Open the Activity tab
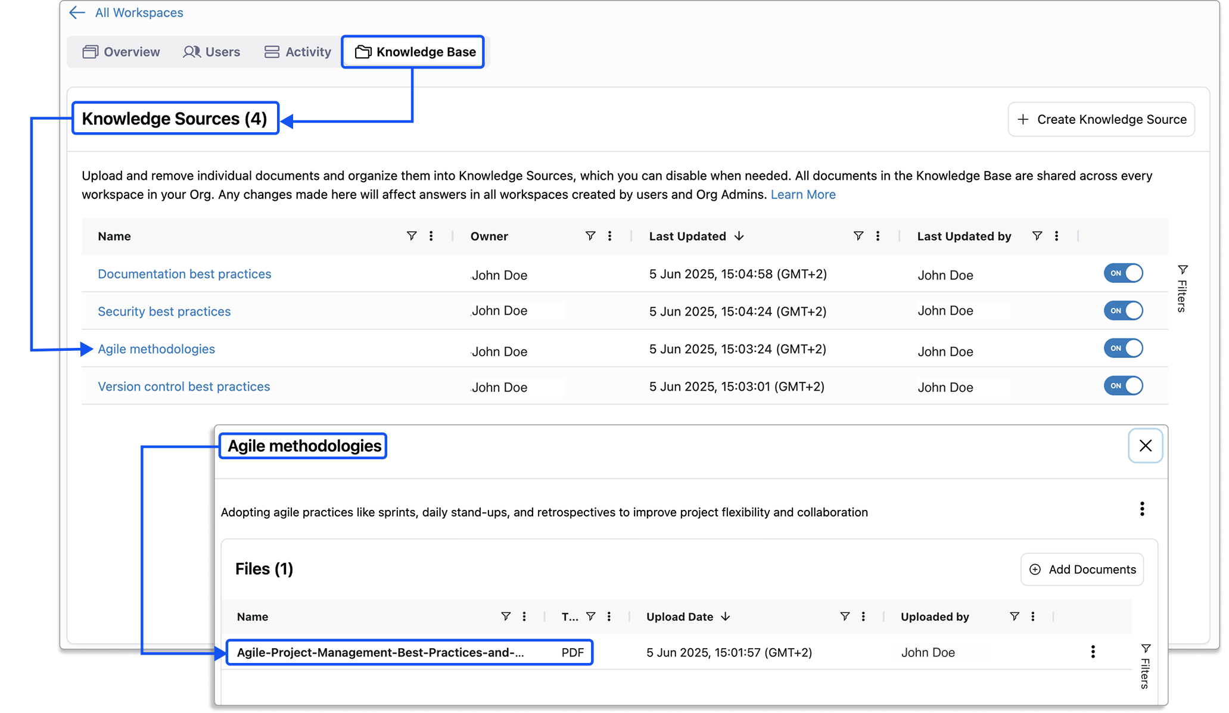The width and height of the screenshot is (1229, 713). click(297, 52)
